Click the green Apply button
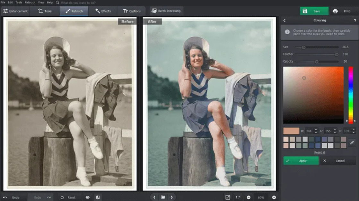 pos(301,161)
